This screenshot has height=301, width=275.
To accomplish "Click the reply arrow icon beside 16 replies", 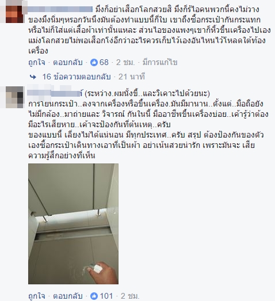I will [x=33, y=77].
